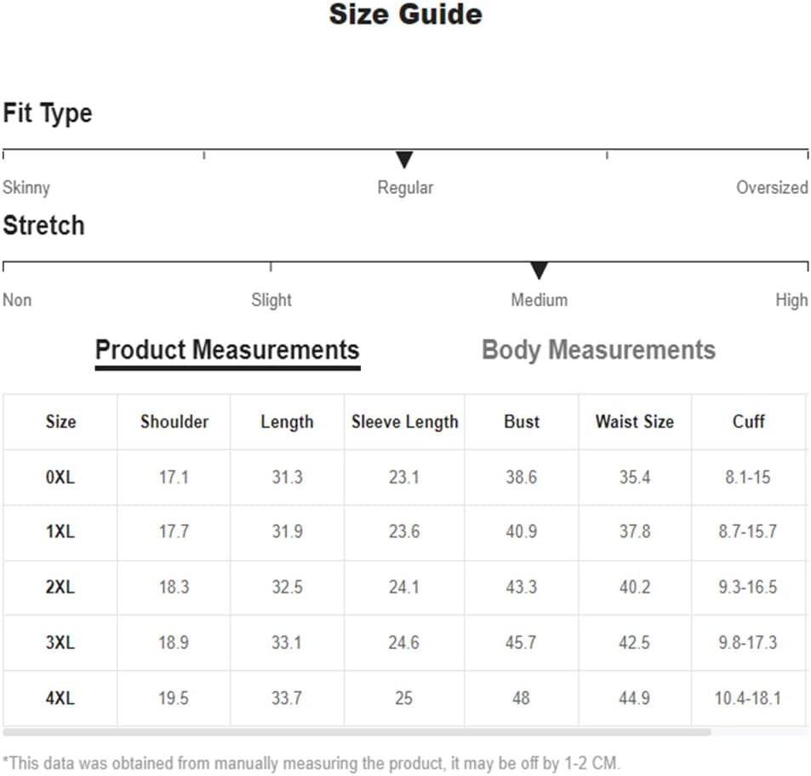Click the Non label on Stretch scale
Screen dimensions: 811x776
(17, 300)
